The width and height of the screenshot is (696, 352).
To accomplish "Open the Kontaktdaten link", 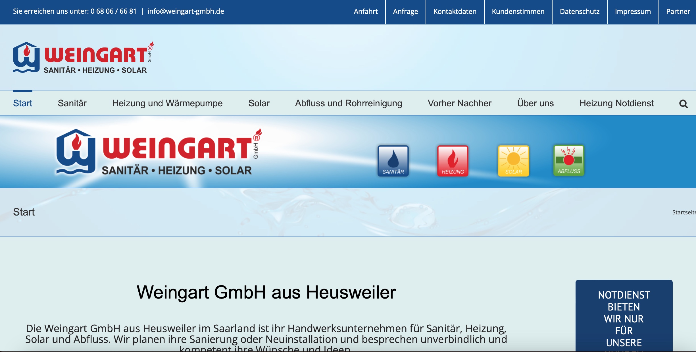I will coord(455,12).
